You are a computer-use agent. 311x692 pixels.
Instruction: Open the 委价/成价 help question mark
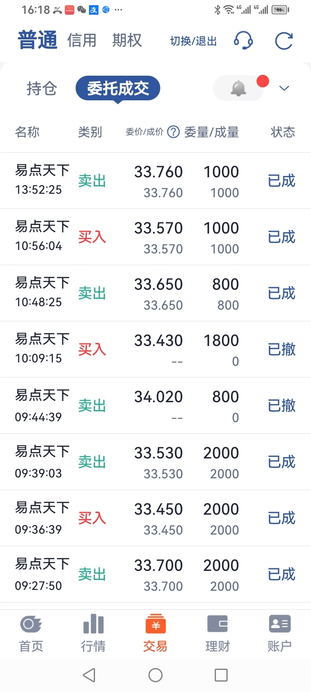(173, 131)
